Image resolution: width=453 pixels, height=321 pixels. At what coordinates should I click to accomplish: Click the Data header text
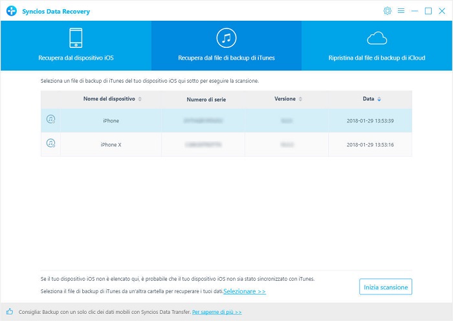[x=368, y=99]
